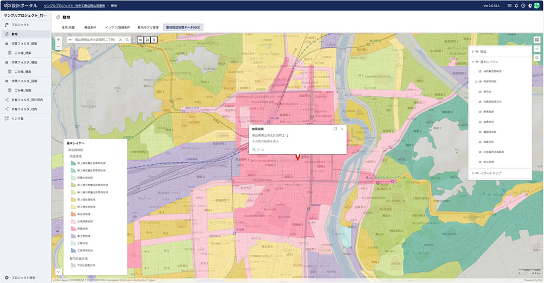
Task: Click the magnifier icon in address search
Action: [127, 40]
